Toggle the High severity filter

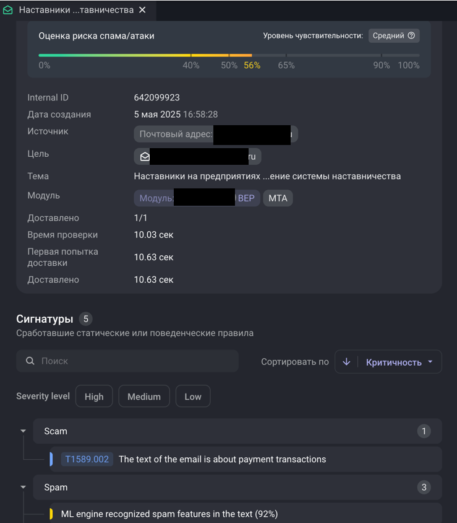tap(94, 397)
